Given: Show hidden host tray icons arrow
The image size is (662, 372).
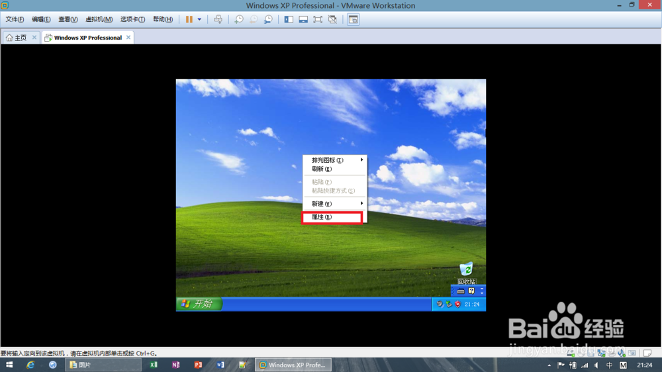Looking at the screenshot, I should (549, 365).
